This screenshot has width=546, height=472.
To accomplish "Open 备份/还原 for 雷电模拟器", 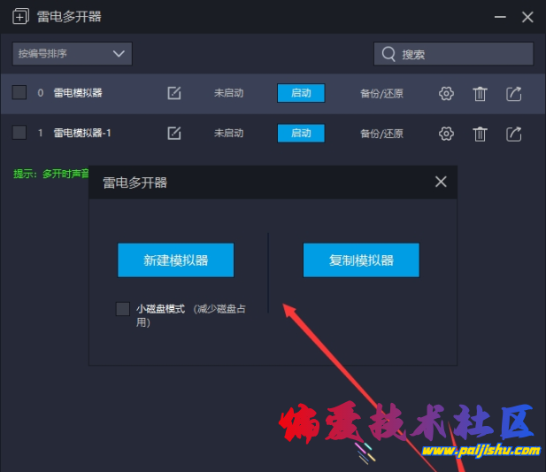I will (381, 93).
